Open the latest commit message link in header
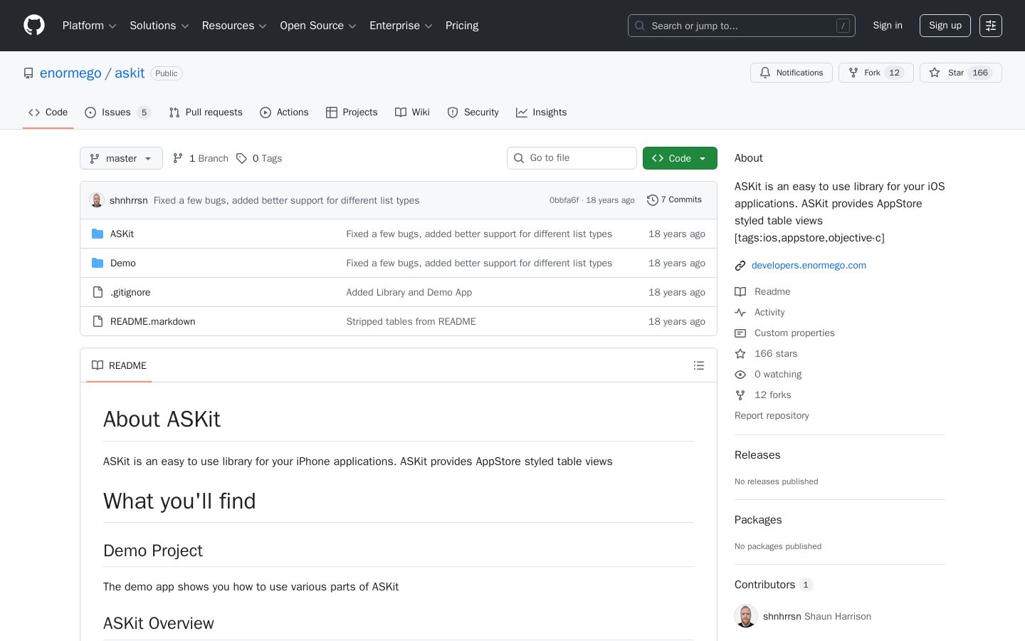The width and height of the screenshot is (1025, 641). click(x=286, y=201)
